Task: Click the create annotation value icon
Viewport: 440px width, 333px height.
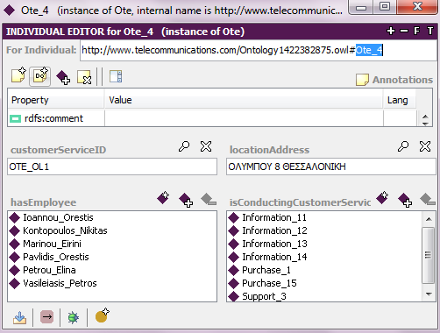Action: coord(18,75)
